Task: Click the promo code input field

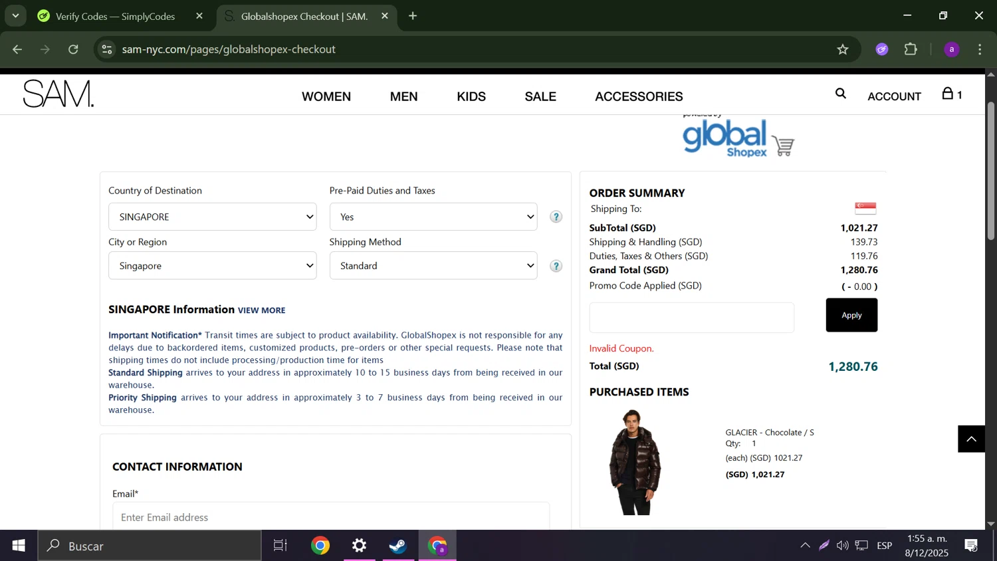Action: point(692,318)
